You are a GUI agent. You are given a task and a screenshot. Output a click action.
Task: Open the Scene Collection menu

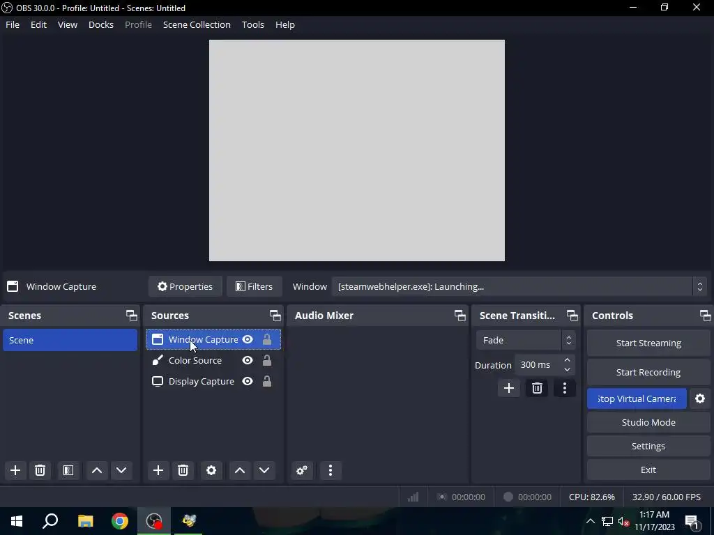[x=197, y=24]
